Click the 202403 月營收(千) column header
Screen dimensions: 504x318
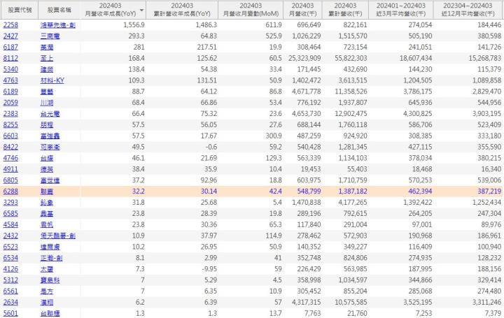pyautogui.click(x=302, y=10)
